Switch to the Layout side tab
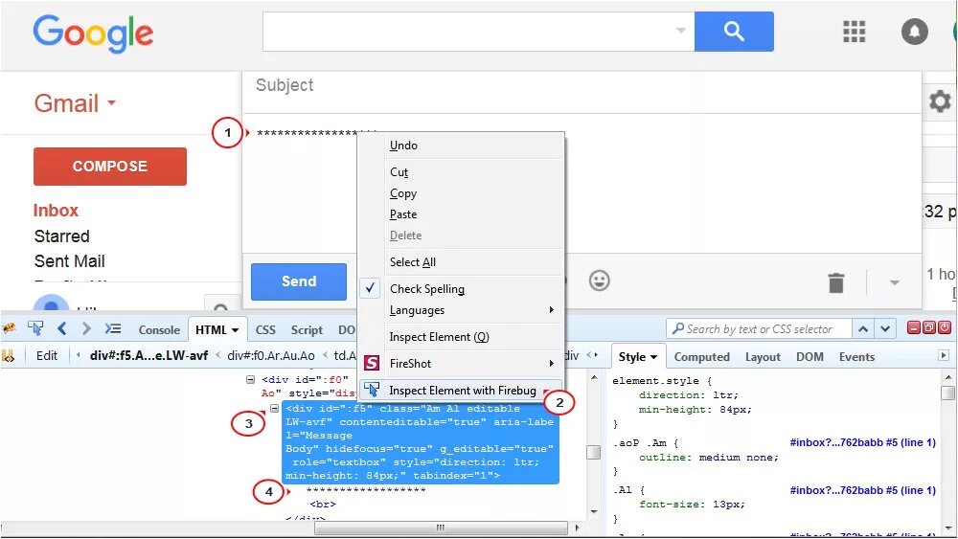Image resolution: width=958 pixels, height=539 pixels. point(763,357)
